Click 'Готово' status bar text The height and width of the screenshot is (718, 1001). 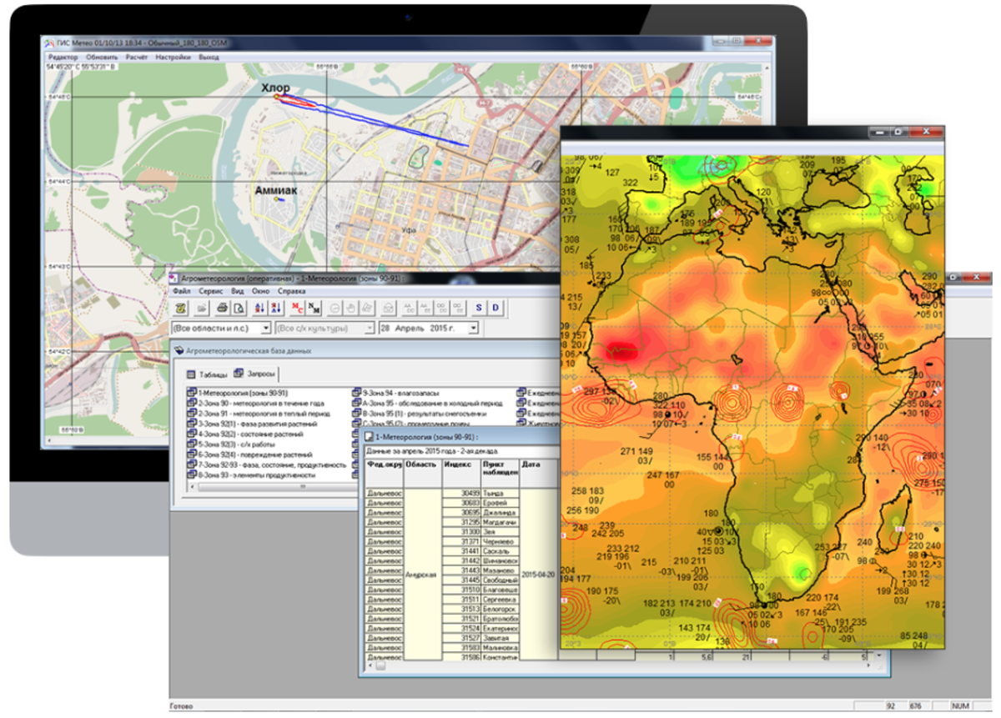pyautogui.click(x=180, y=707)
